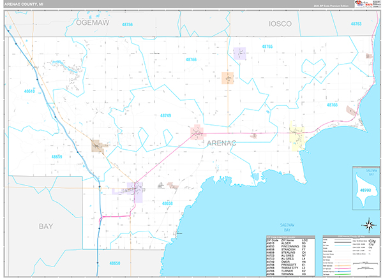The image size is (383, 278).
Task: Click the ZIP code 48658 label
Action: pyautogui.click(x=168, y=203)
